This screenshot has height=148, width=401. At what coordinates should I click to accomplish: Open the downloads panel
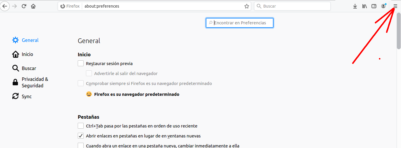(x=355, y=6)
